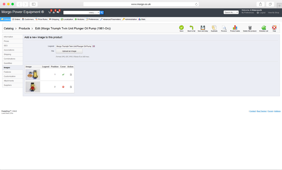Viewport: 282px width, 170px height.
Task: Open the Forum footer link
Action: [270, 111]
